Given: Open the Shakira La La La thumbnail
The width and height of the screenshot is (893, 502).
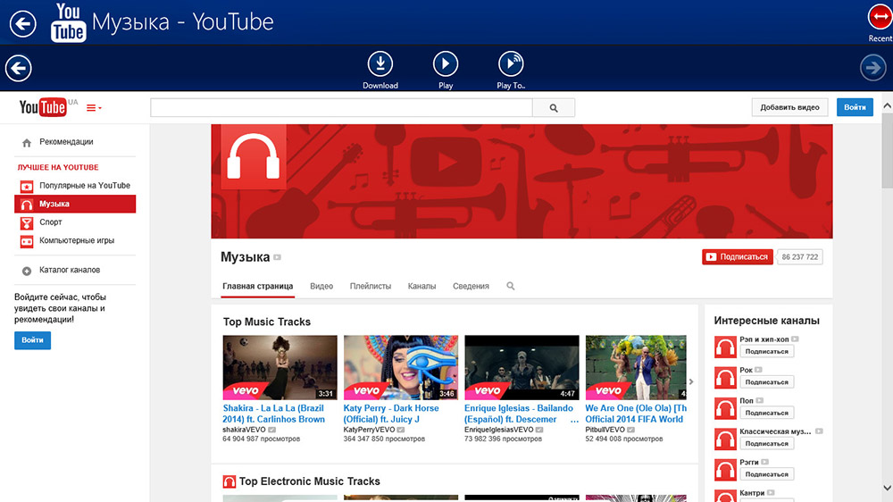Looking at the screenshot, I should (x=280, y=367).
